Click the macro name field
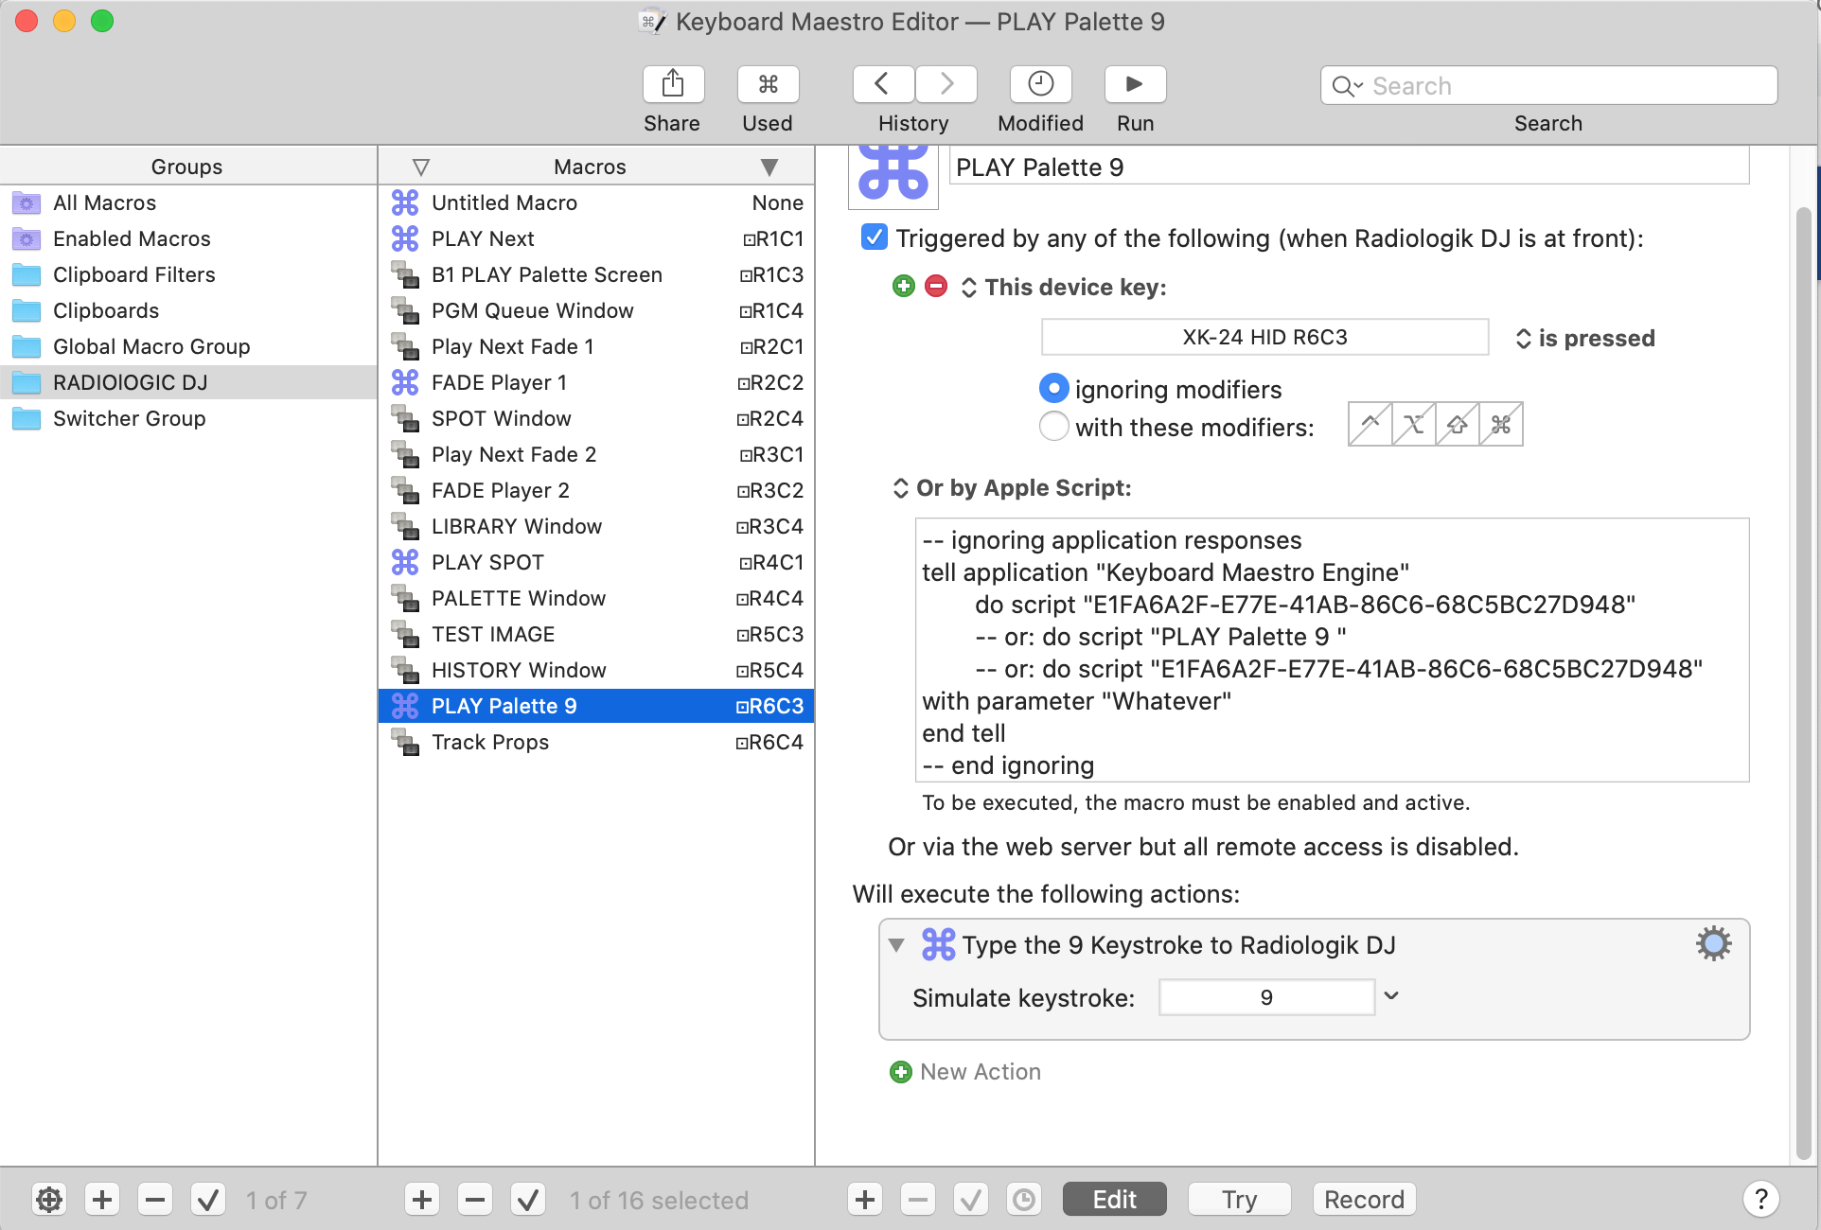1821x1230 pixels. (x=1349, y=167)
